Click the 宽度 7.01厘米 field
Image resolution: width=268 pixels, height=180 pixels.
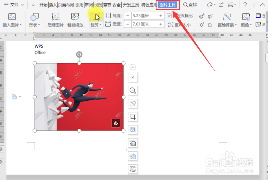tap(144, 24)
